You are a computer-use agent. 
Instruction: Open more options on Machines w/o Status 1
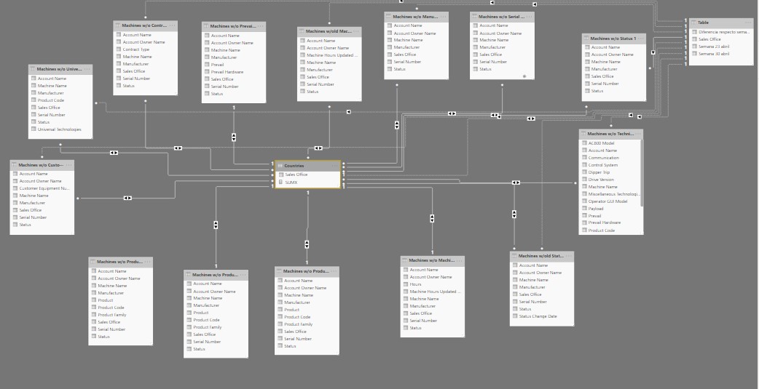(x=641, y=39)
